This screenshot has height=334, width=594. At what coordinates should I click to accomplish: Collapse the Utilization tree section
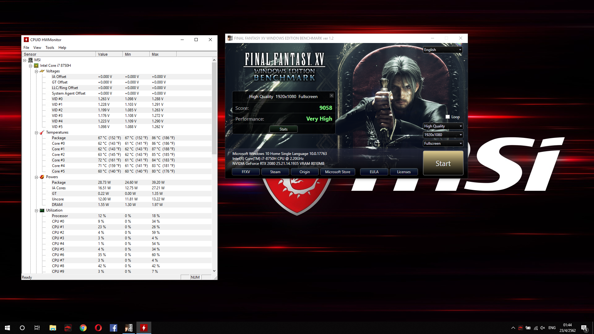[x=36, y=211]
